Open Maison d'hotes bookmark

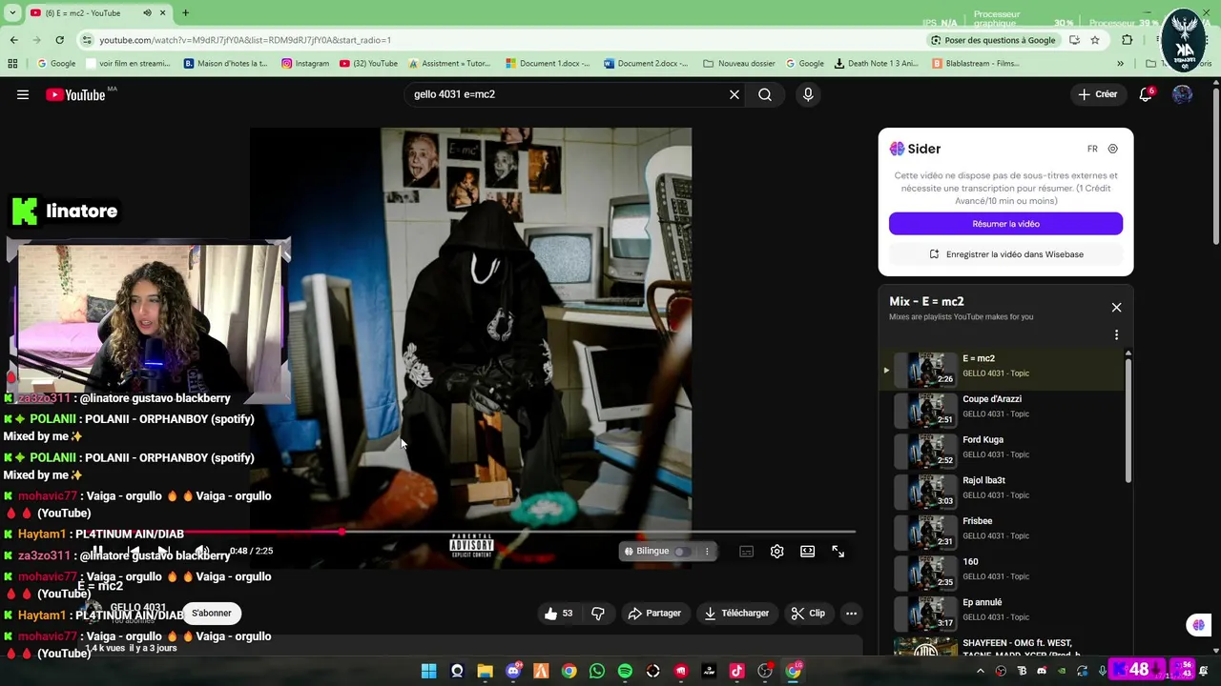(x=226, y=64)
